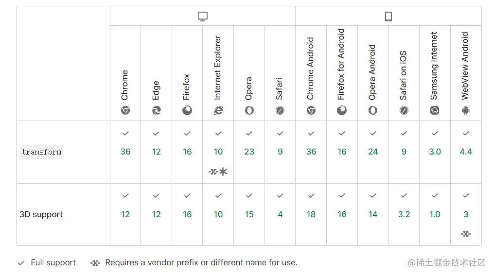Click the Safari on iOS compass icon
This screenshot has width=494, height=276.
point(404,111)
